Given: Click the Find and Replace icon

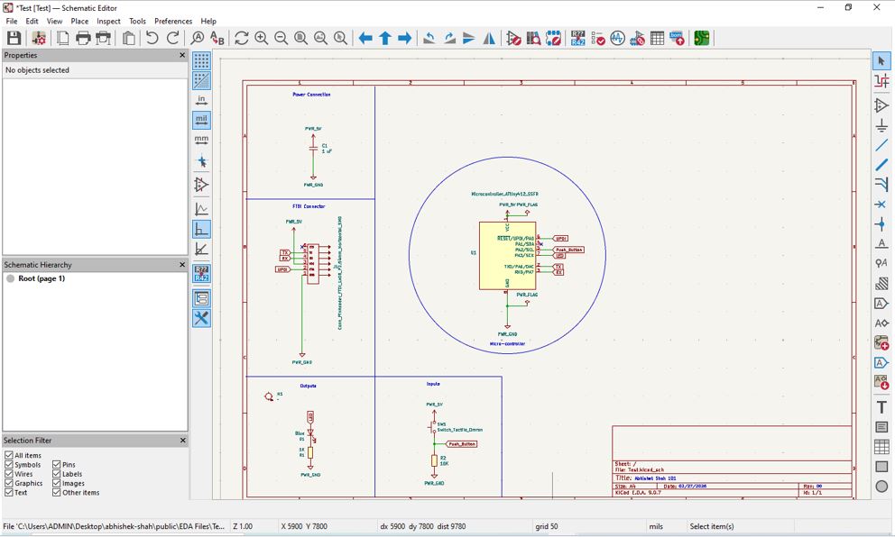Looking at the screenshot, I should tap(217, 38).
